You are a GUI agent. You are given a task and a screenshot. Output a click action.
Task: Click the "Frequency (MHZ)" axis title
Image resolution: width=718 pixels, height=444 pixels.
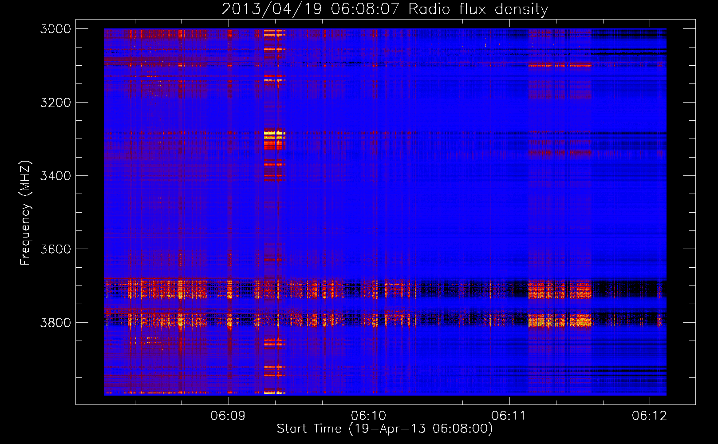click(x=26, y=213)
